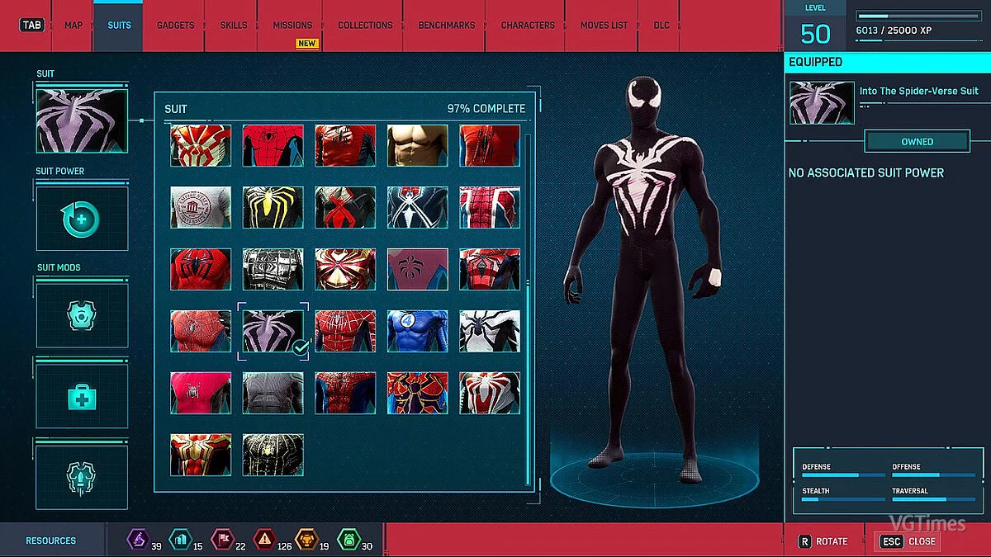
Task: Click the ESC CLOSE button
Action: (909, 541)
